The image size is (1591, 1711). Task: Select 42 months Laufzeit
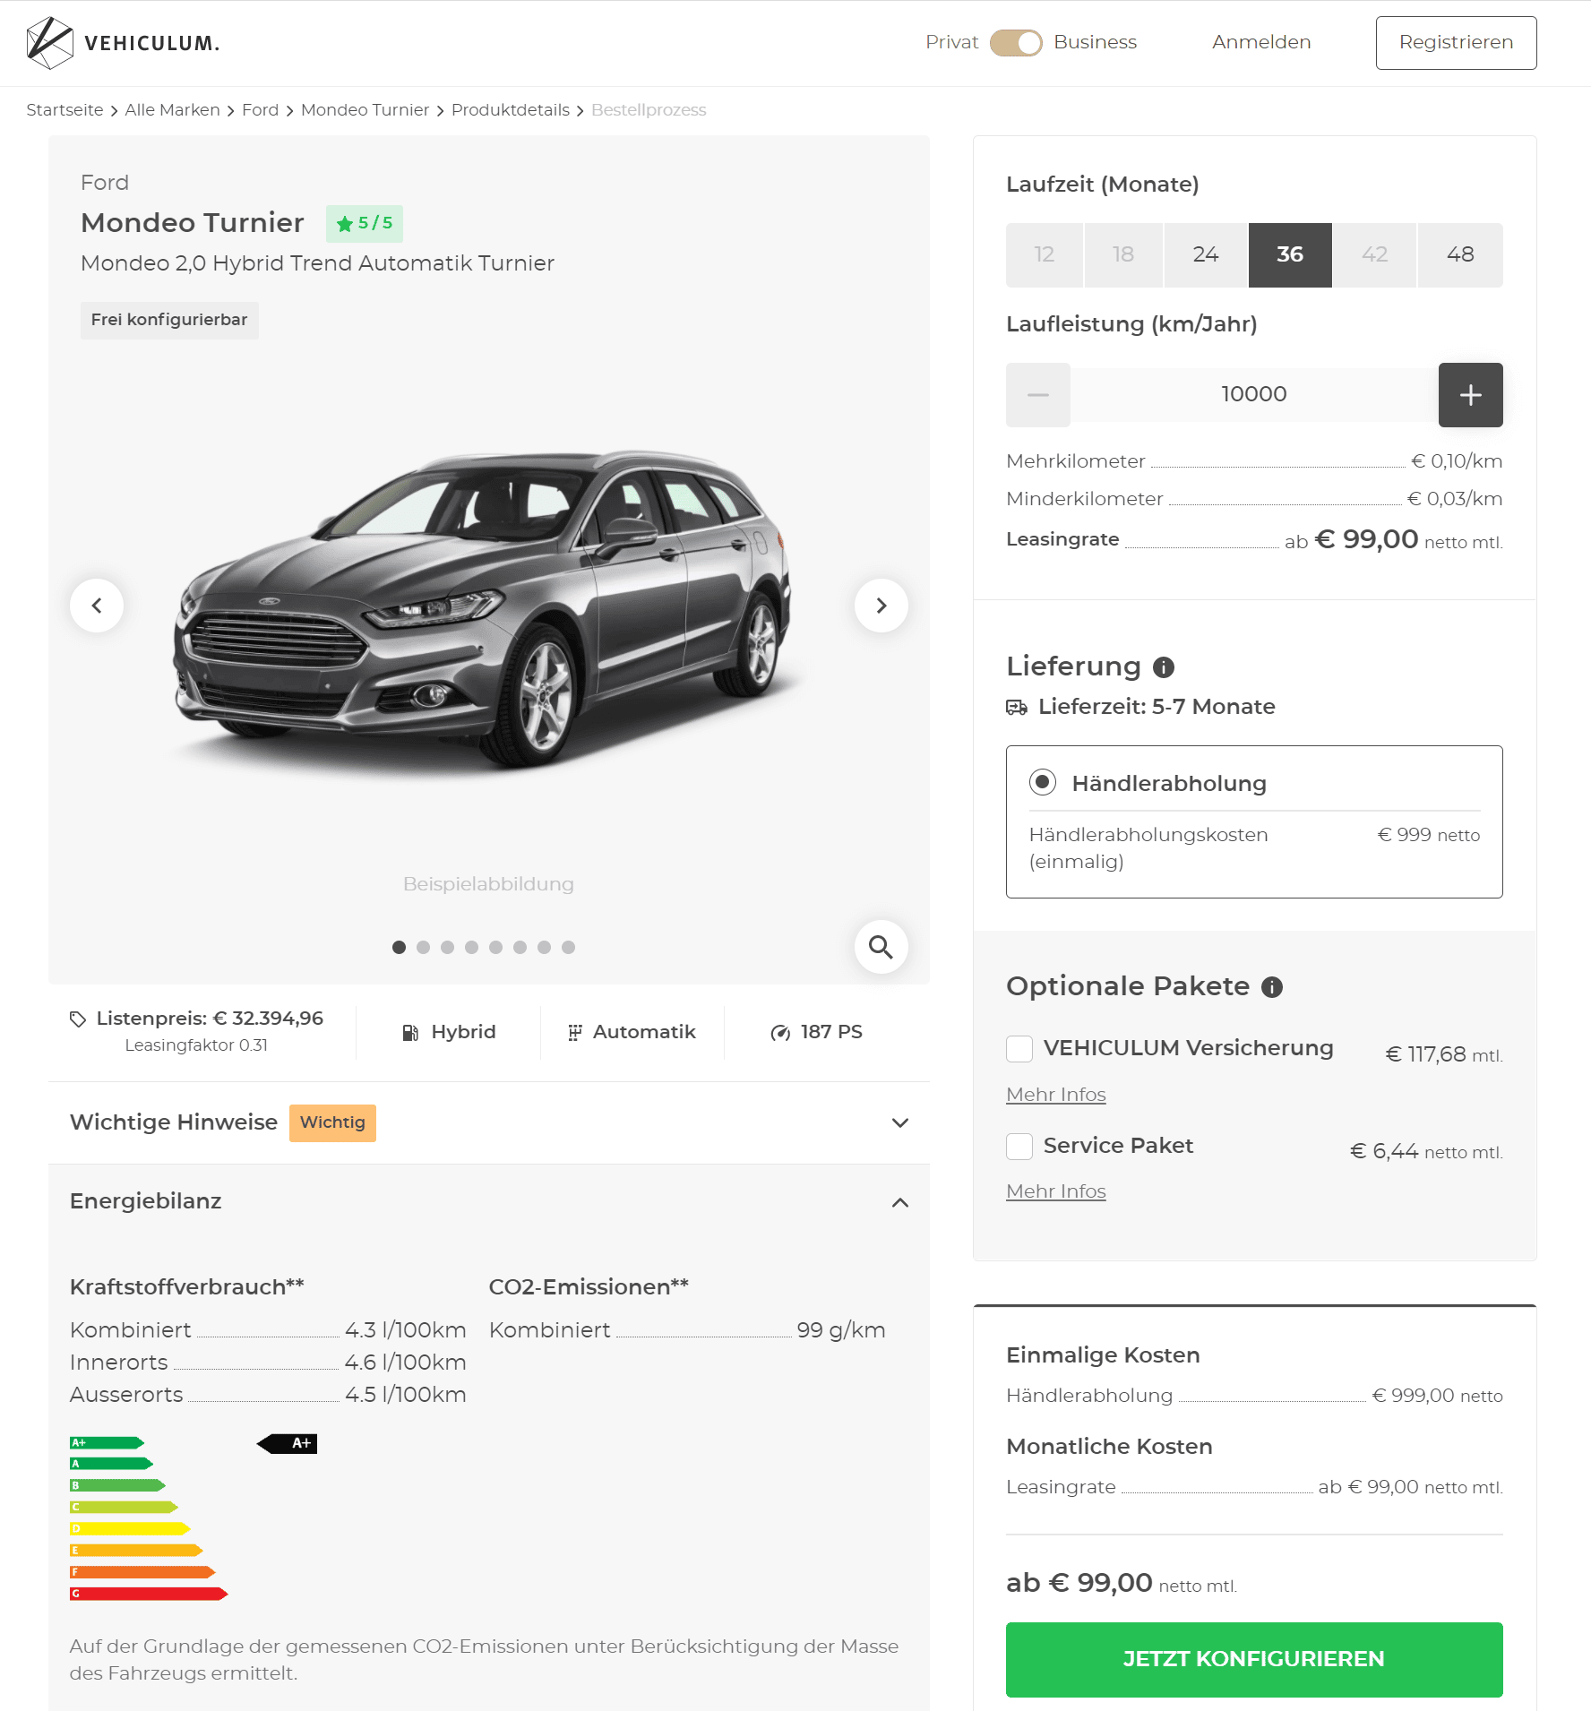click(x=1375, y=255)
